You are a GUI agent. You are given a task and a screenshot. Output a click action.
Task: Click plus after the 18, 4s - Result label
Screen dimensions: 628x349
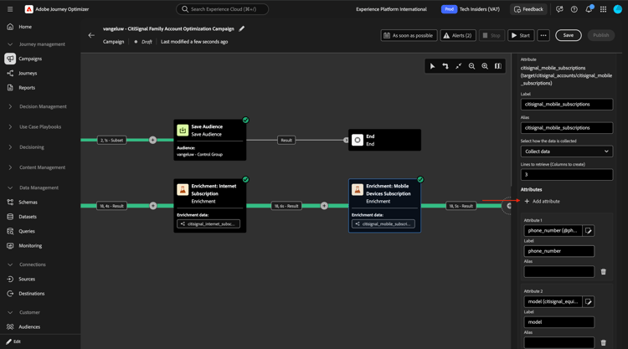click(x=153, y=206)
